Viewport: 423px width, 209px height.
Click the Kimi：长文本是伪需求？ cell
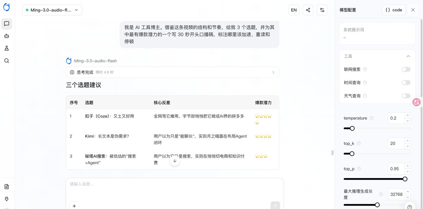click(x=107, y=136)
